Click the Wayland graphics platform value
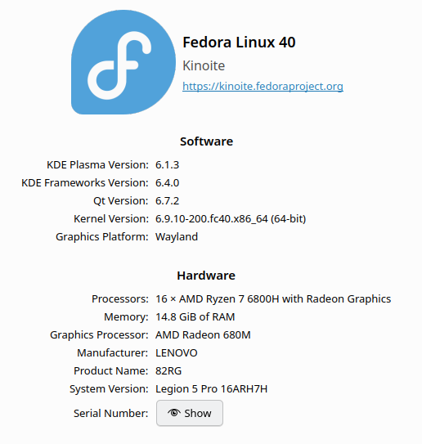422x444 pixels. [177, 237]
